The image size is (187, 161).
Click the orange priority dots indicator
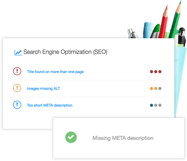[156, 88]
